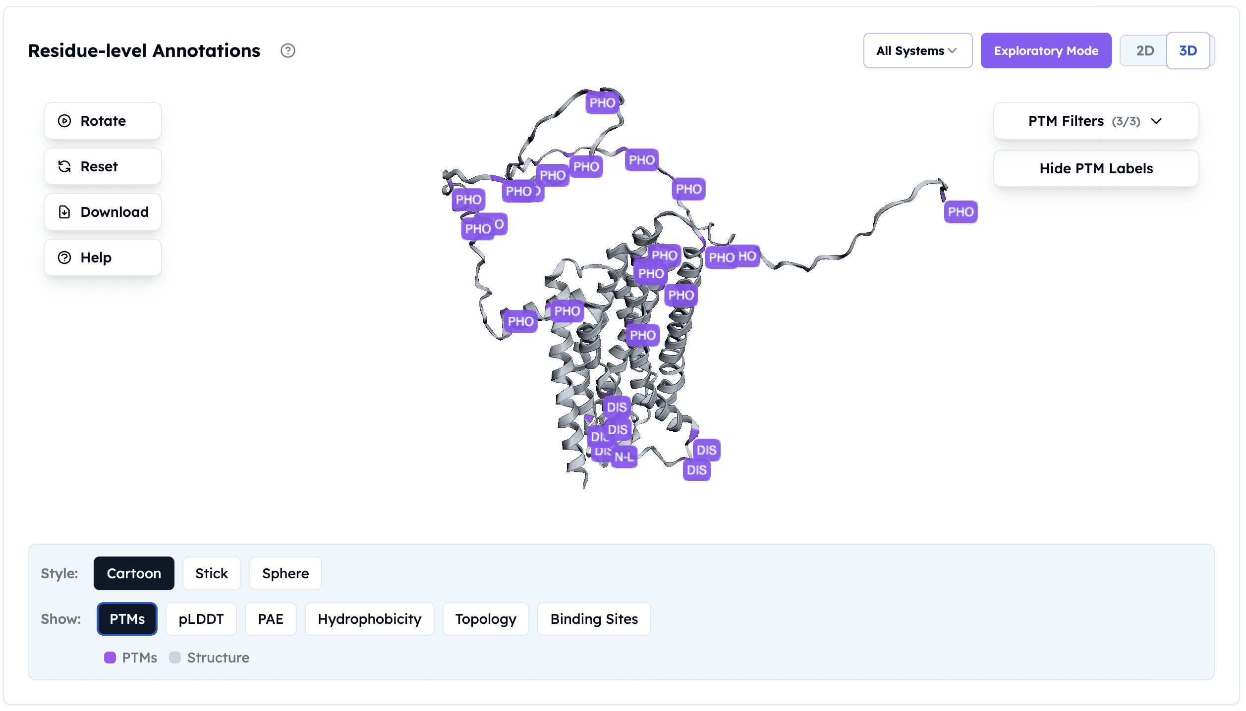Switch view to 2D mode
The height and width of the screenshot is (711, 1246).
1144,51
